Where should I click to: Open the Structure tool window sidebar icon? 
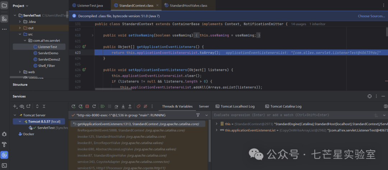tap(4, 19)
